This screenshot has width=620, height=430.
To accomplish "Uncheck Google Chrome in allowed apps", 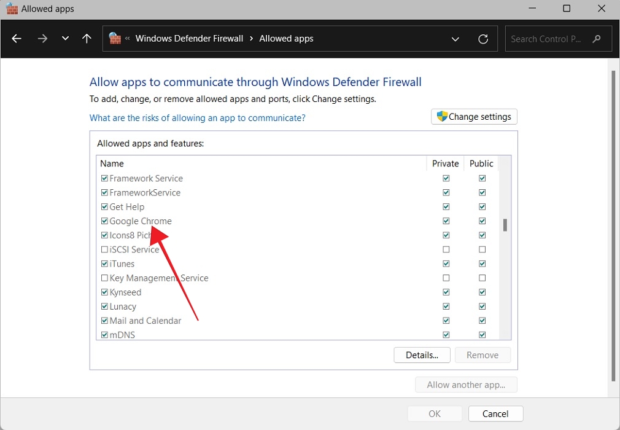I will point(104,221).
